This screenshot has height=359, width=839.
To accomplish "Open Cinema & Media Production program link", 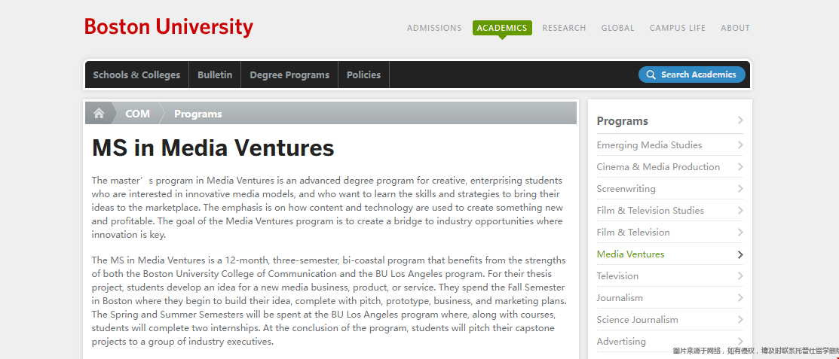I will [658, 166].
